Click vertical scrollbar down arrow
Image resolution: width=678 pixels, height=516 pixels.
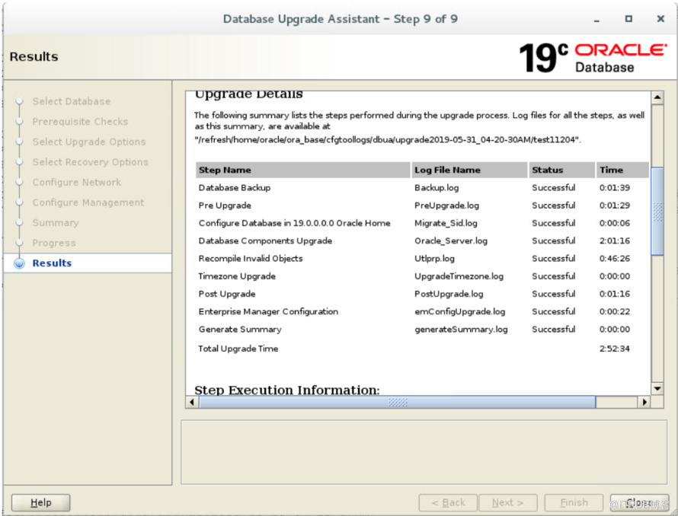point(657,388)
